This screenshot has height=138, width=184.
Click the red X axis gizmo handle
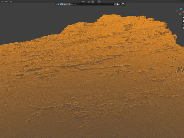click(184, 12)
